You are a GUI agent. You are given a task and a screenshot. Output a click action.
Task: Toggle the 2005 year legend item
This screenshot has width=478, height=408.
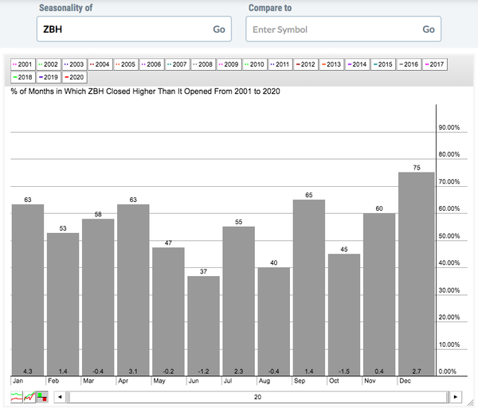click(126, 64)
